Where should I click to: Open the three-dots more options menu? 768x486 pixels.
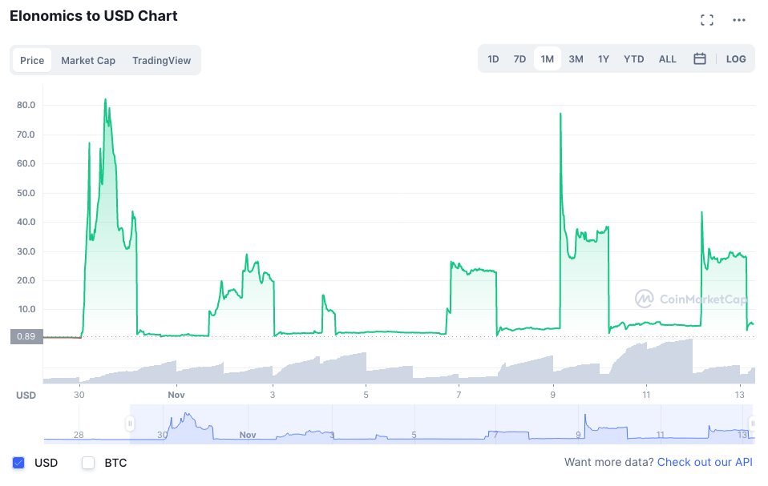(x=738, y=20)
